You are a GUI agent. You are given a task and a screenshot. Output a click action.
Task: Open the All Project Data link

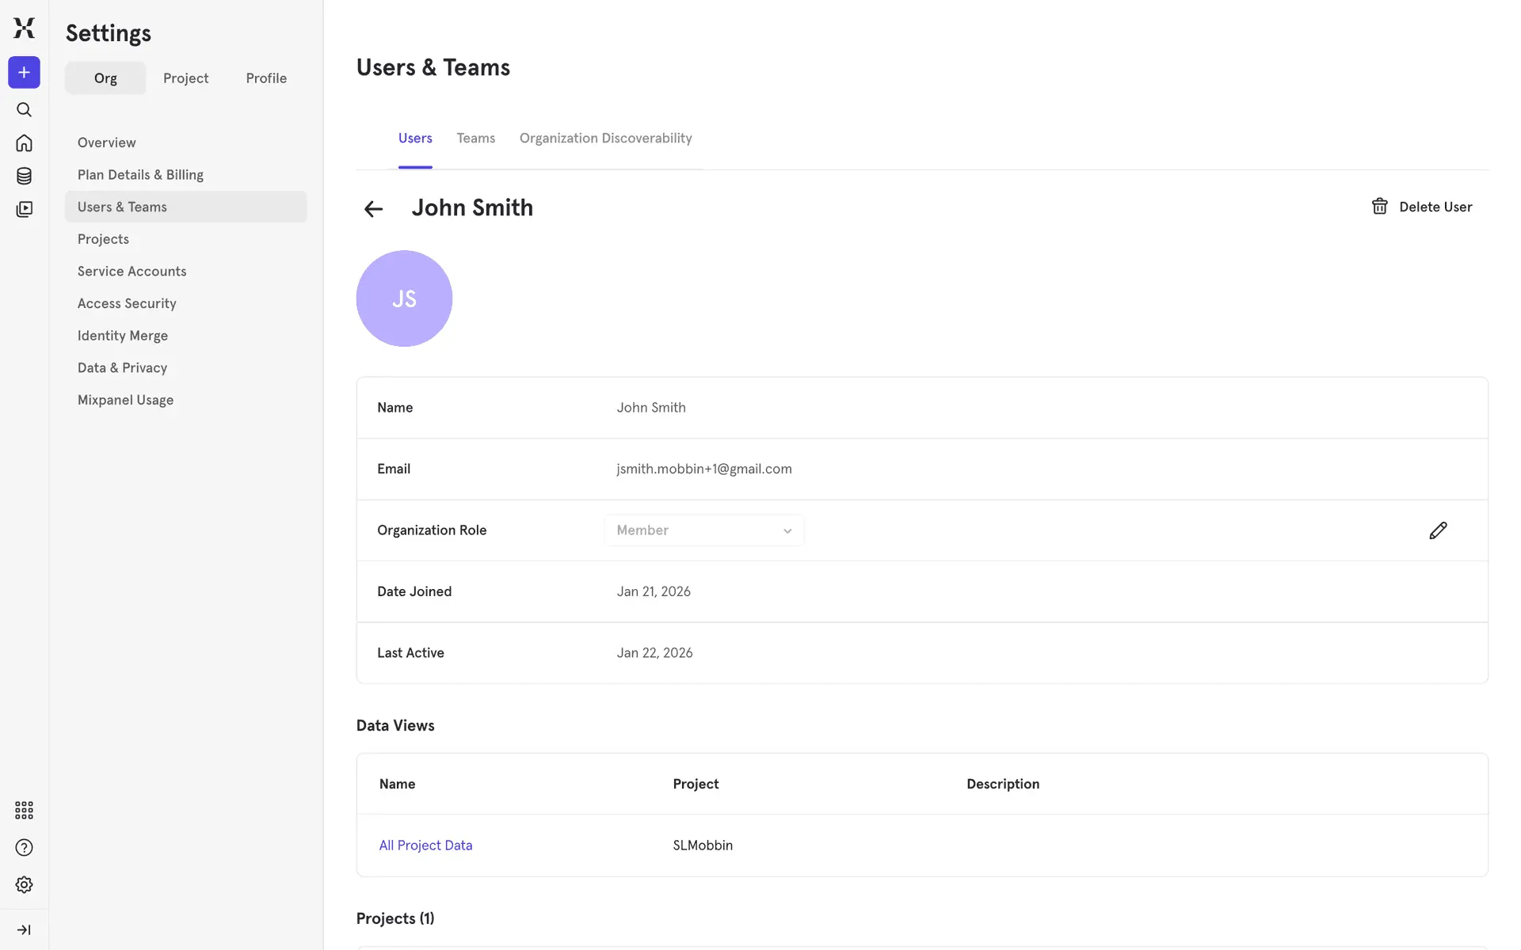tap(425, 845)
